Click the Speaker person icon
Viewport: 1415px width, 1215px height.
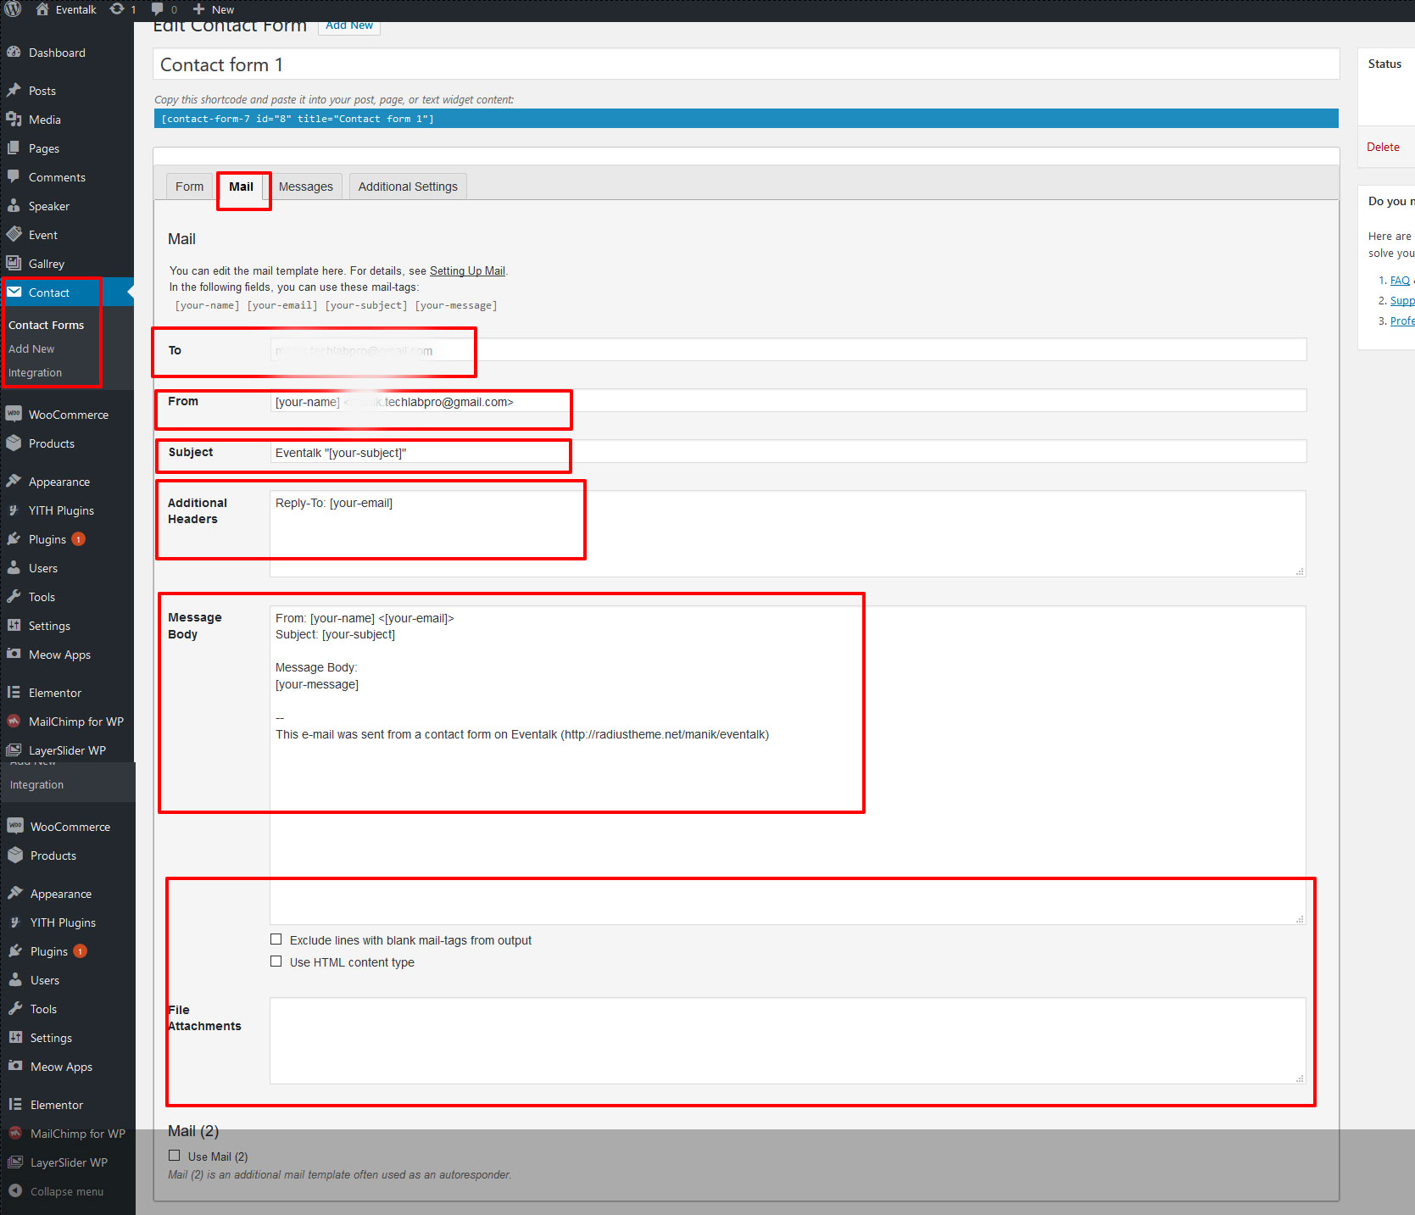(14, 205)
